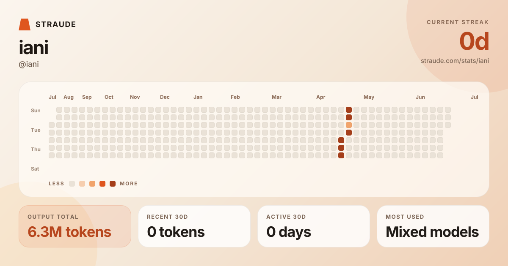Click the MORE legend label
This screenshot has height=266, width=508.
pyautogui.click(x=129, y=184)
